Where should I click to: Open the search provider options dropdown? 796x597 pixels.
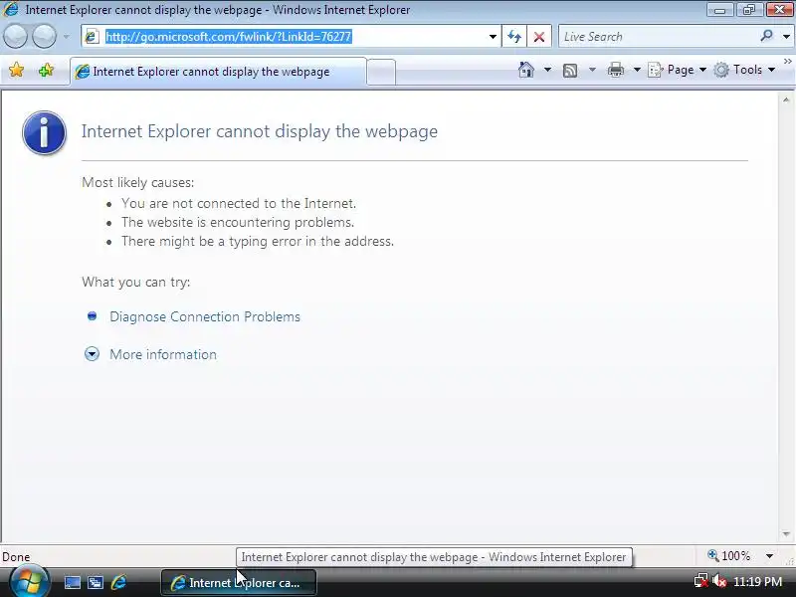click(x=786, y=37)
